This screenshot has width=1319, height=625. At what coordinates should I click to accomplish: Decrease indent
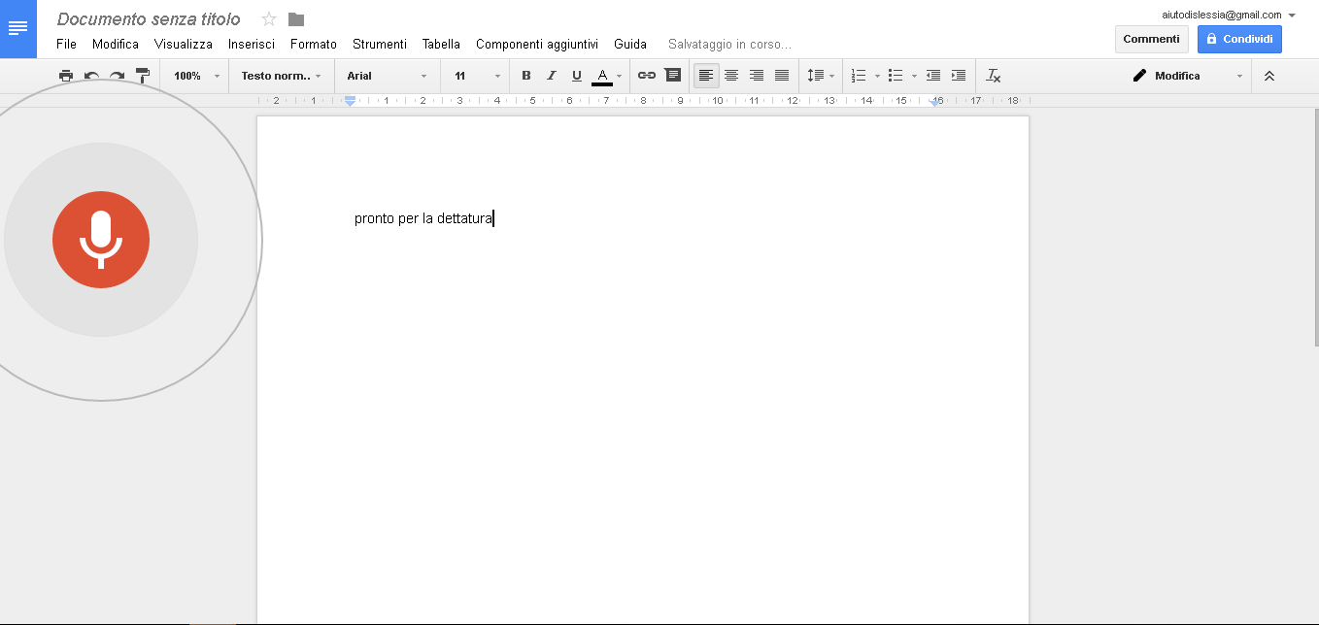[x=933, y=76]
